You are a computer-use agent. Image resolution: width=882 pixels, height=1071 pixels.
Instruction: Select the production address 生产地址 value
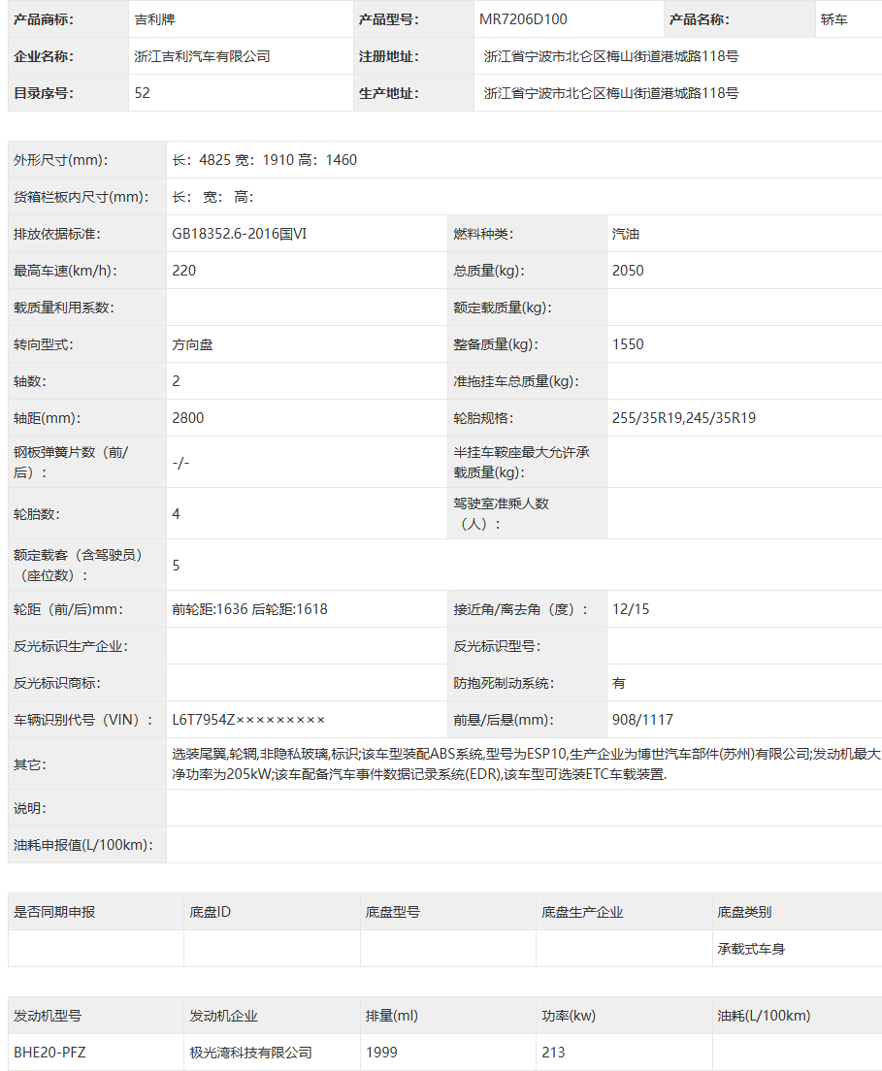(610, 93)
